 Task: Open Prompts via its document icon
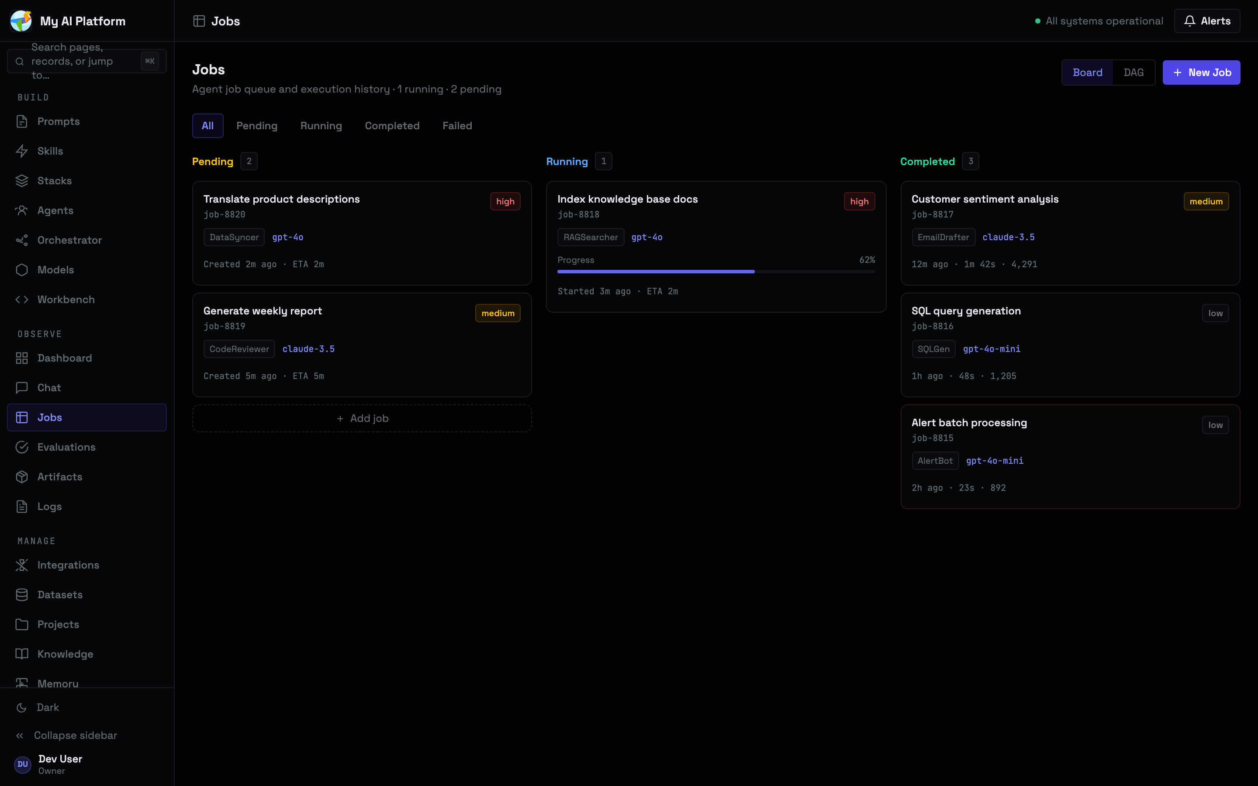(22, 121)
